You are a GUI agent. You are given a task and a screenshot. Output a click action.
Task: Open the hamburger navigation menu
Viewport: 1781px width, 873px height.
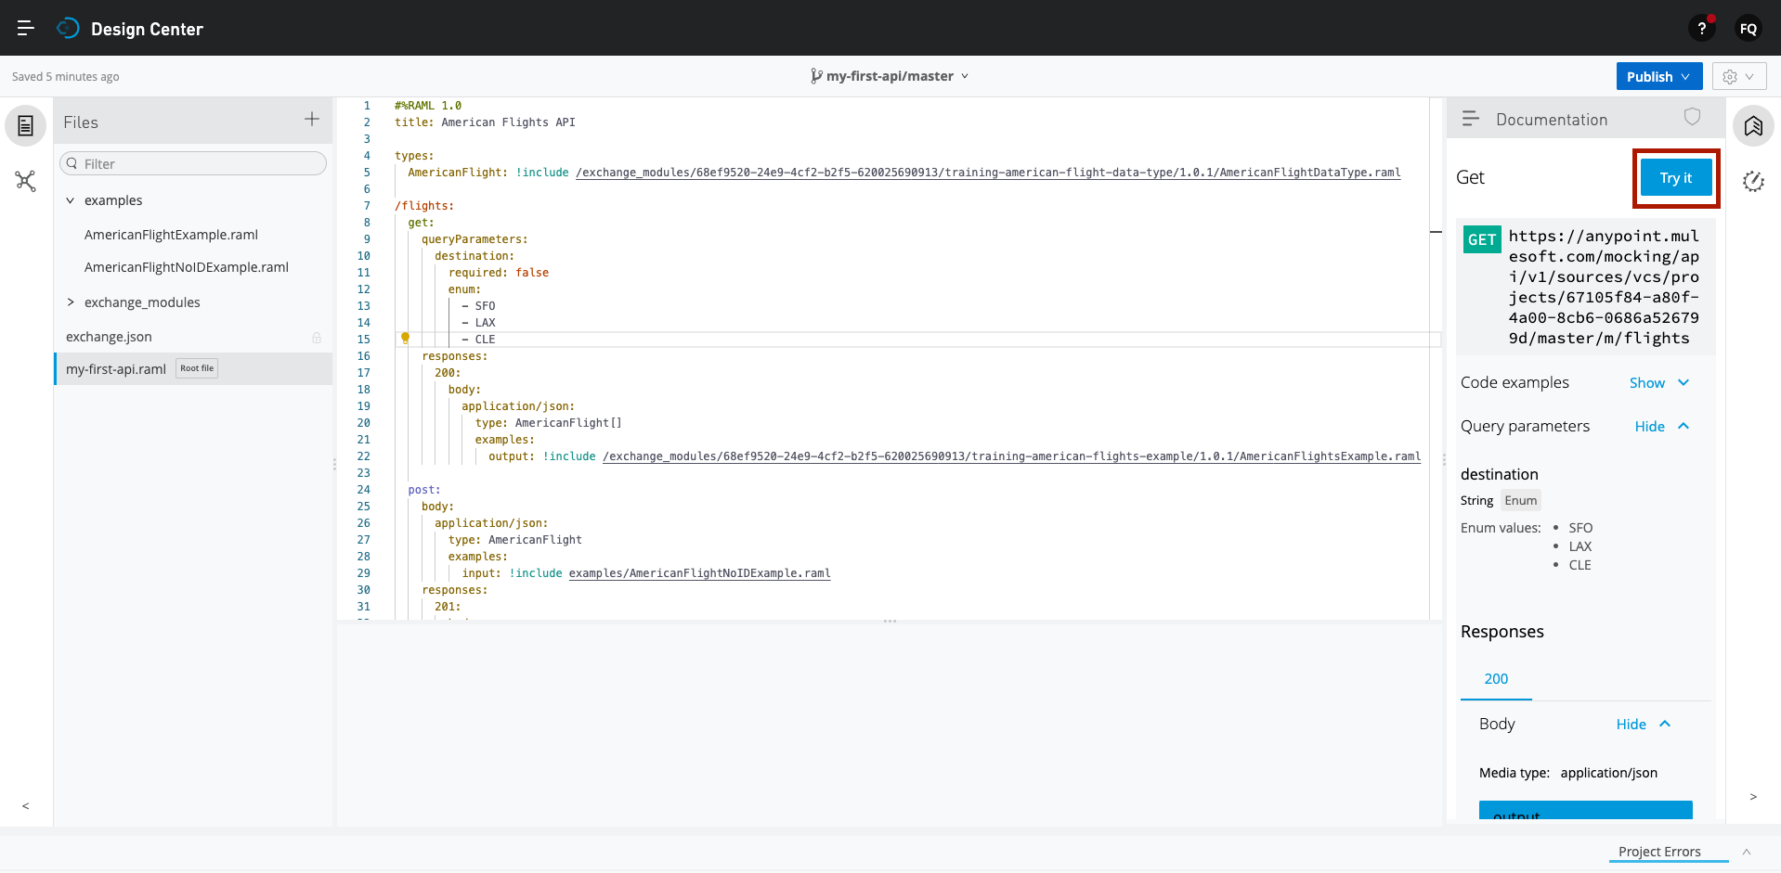tap(26, 28)
